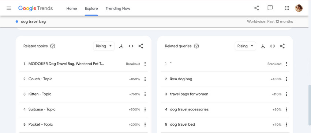Open the hamburger main menu
This screenshot has height=133, width=311.
pos(9,8)
